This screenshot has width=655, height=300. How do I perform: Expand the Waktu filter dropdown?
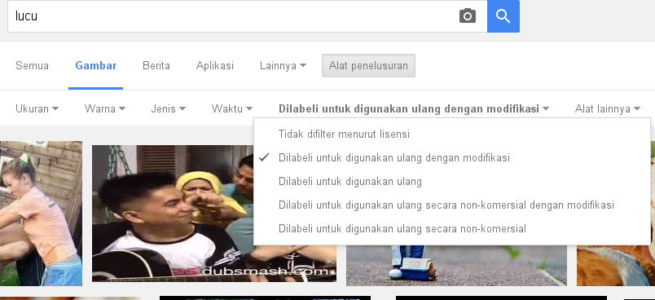click(x=232, y=108)
